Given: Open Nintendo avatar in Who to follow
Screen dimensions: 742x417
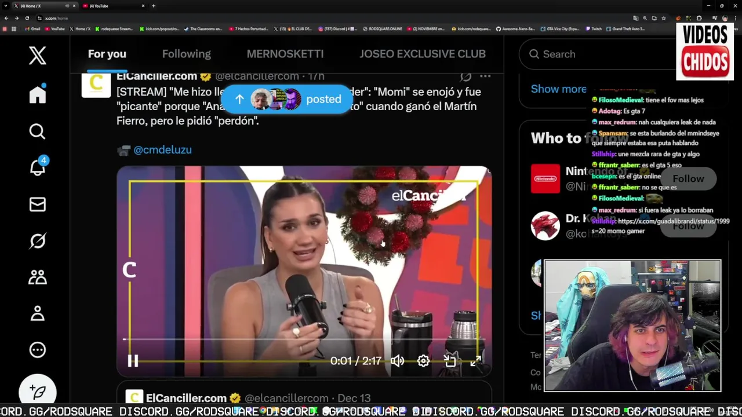Looking at the screenshot, I should [545, 178].
